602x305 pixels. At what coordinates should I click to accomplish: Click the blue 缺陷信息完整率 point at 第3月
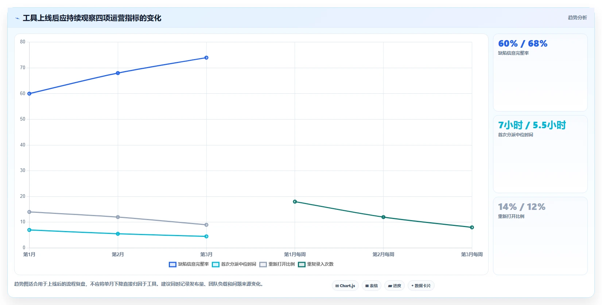[x=206, y=58]
